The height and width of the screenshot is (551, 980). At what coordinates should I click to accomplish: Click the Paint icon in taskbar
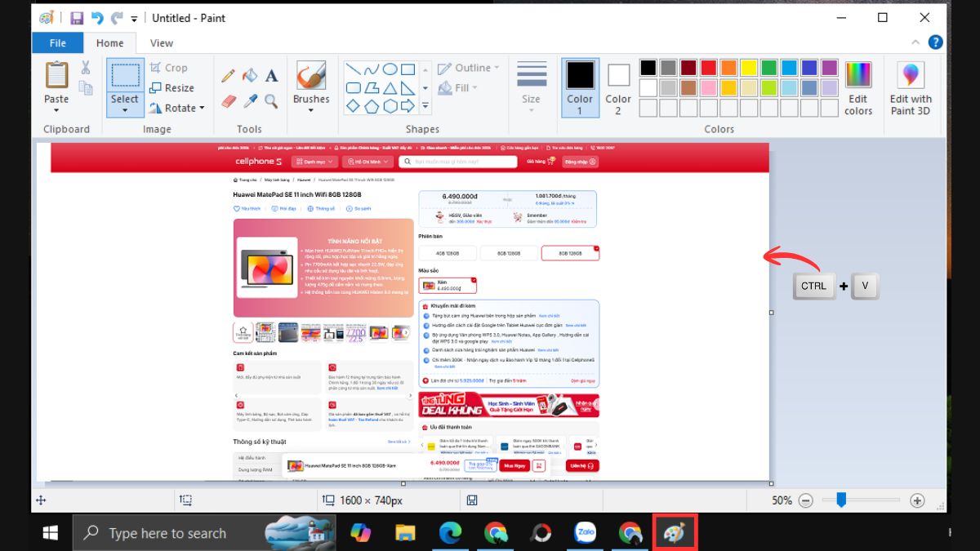[x=675, y=533]
